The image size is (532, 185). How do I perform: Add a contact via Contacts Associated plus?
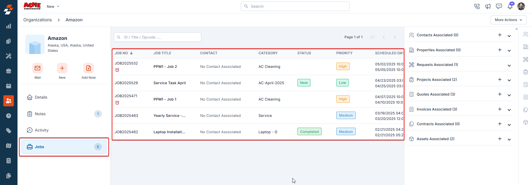click(x=500, y=35)
